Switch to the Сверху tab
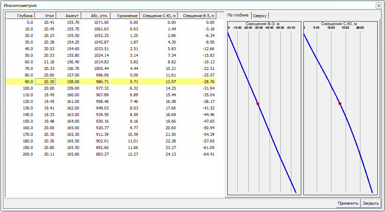The height and width of the screenshot is (212, 385). (259, 16)
